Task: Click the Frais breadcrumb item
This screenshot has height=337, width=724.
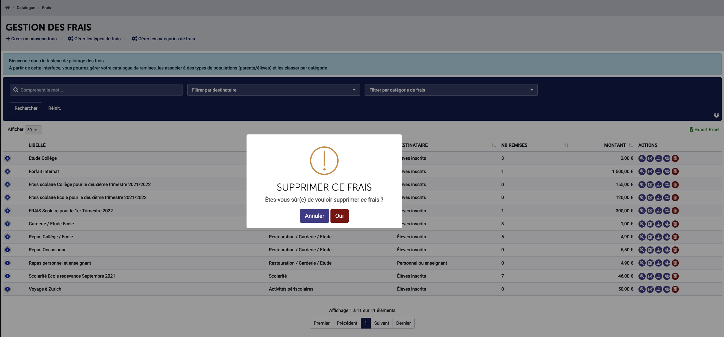Action: 47,8
